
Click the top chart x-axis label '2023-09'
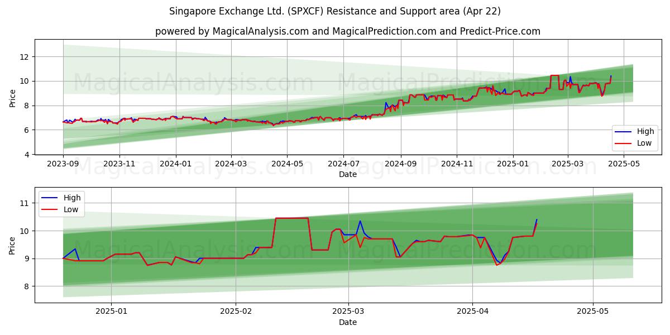pyautogui.click(x=63, y=165)
